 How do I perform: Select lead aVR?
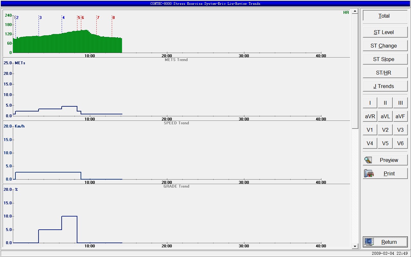[x=370, y=116]
